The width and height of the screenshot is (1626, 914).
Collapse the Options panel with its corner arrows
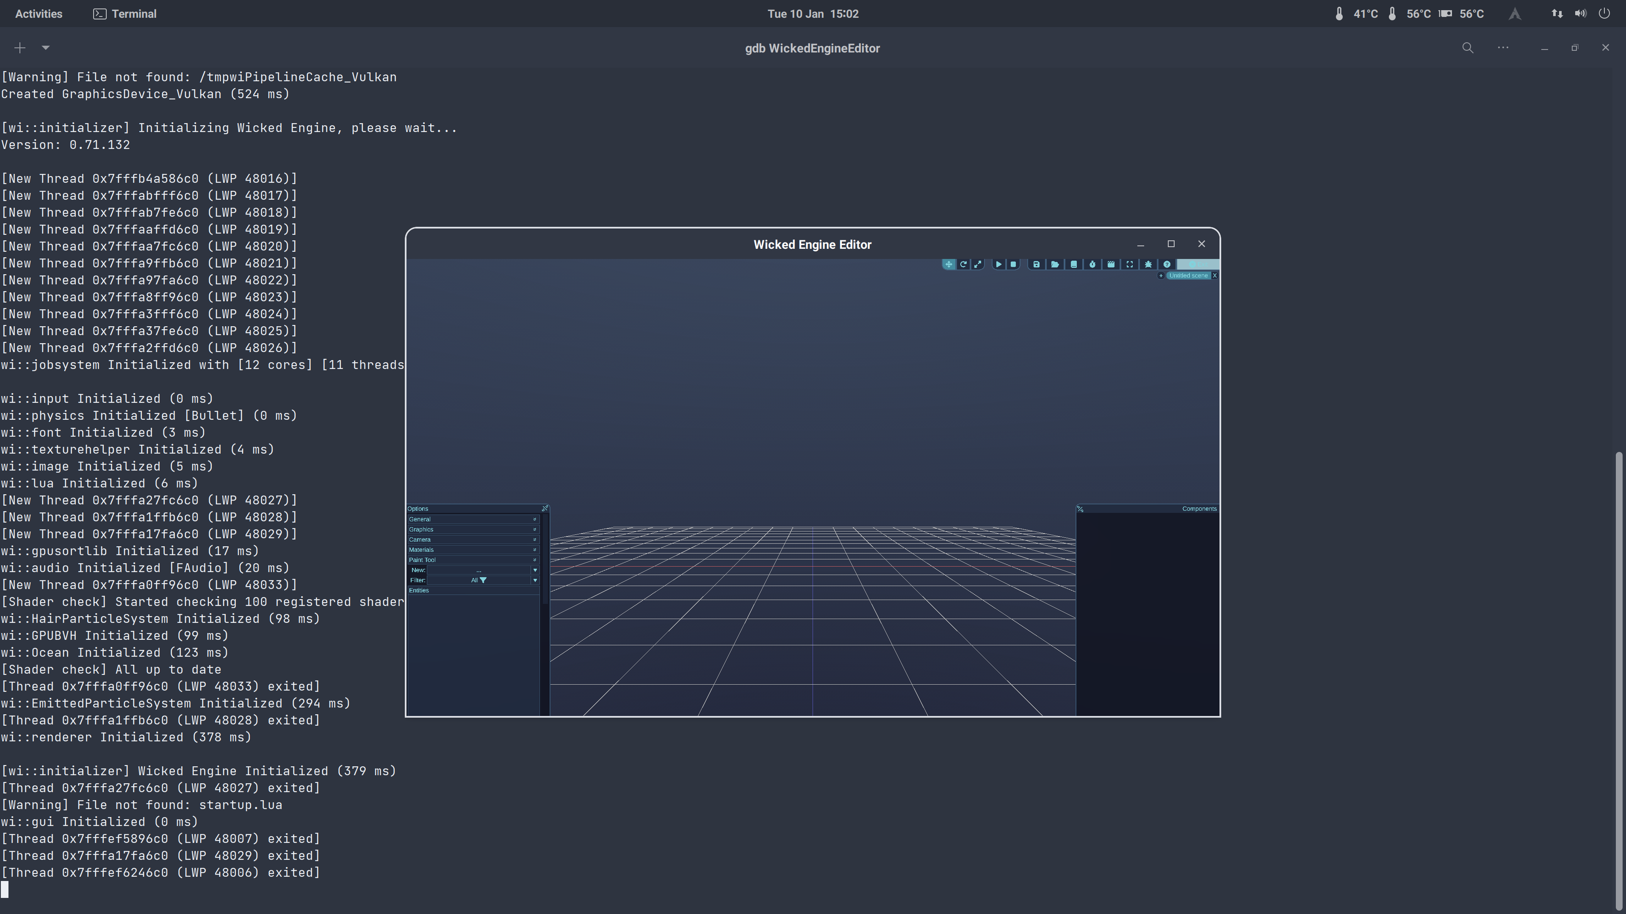pyautogui.click(x=545, y=508)
